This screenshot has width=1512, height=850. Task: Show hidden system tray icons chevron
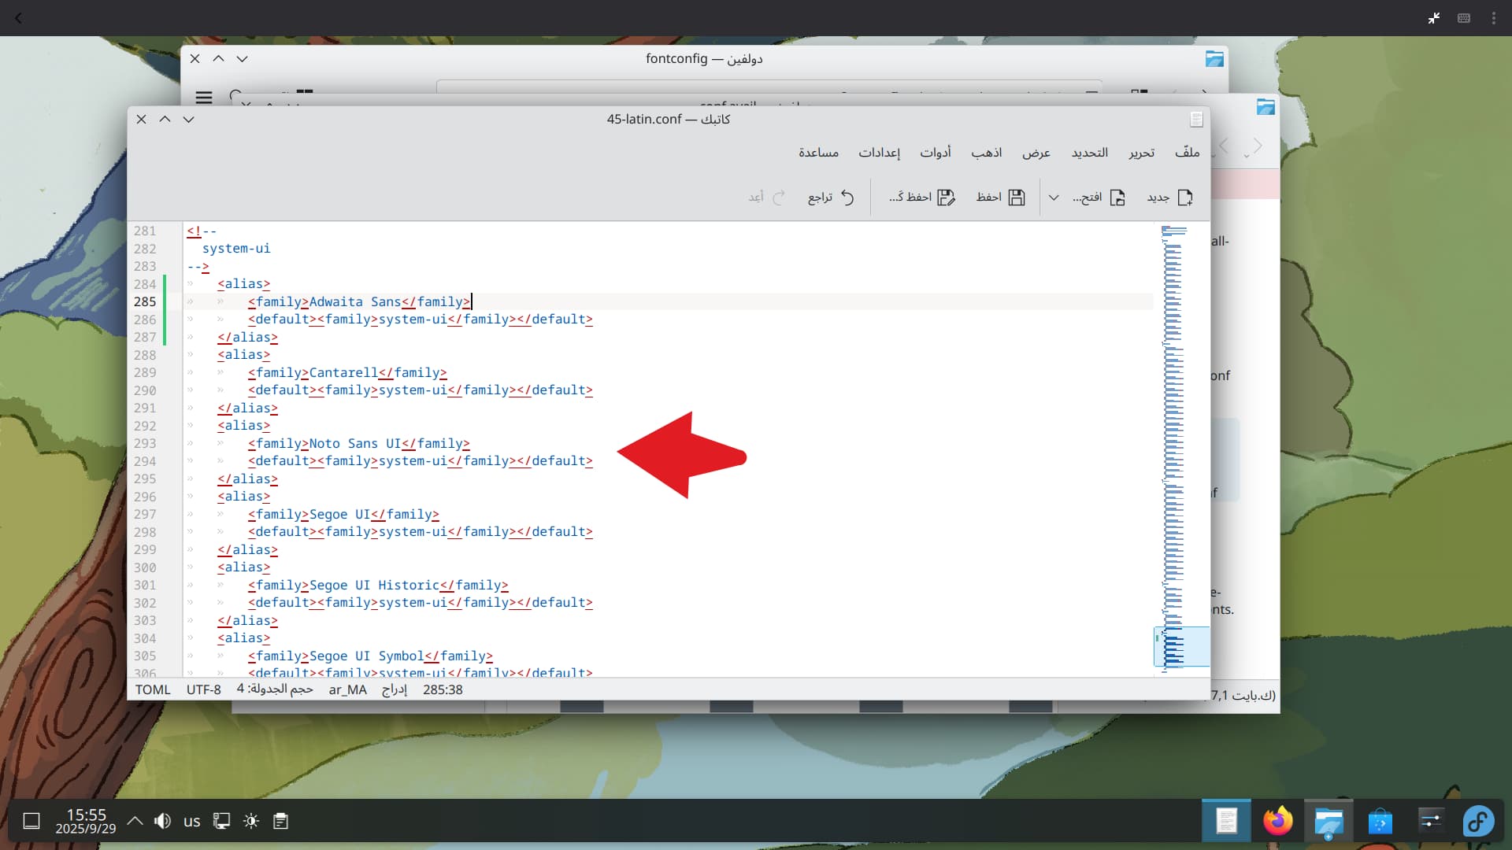click(135, 821)
